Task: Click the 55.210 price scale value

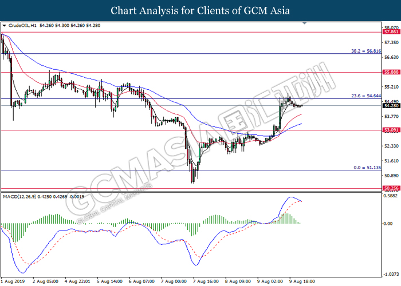Action: [391, 87]
